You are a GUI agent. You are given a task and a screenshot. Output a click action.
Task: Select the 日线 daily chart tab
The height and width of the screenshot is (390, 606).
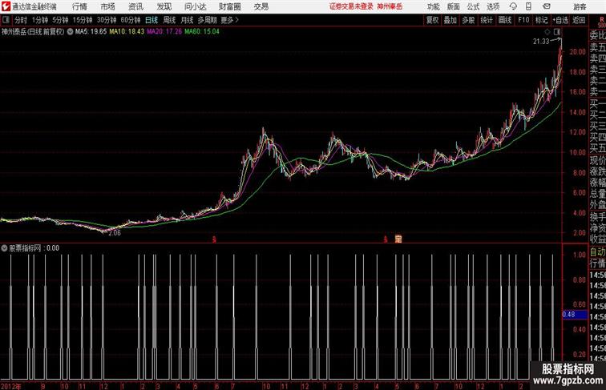point(151,20)
